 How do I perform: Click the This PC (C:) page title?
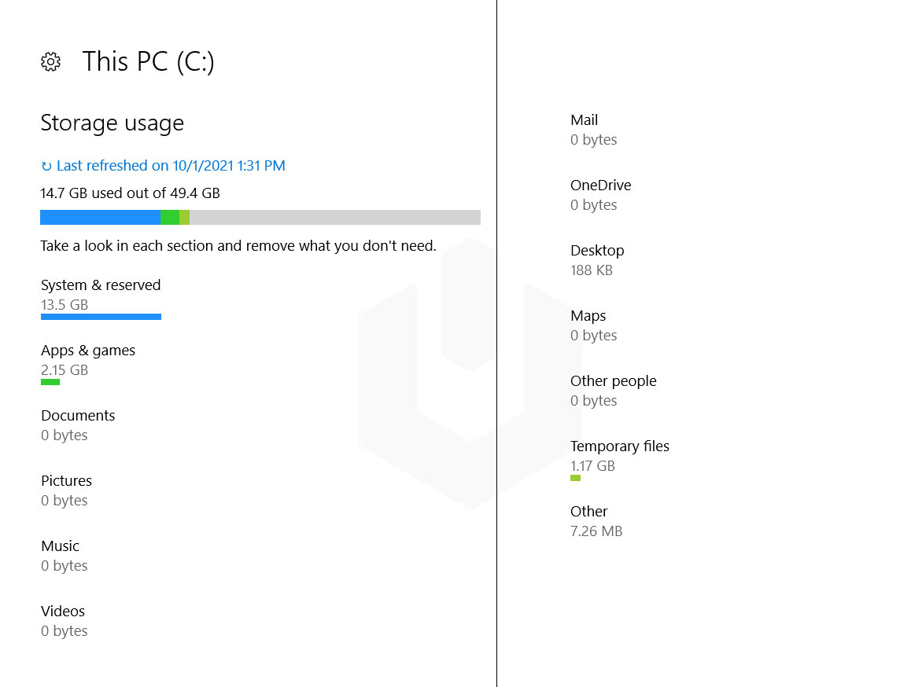tap(148, 61)
